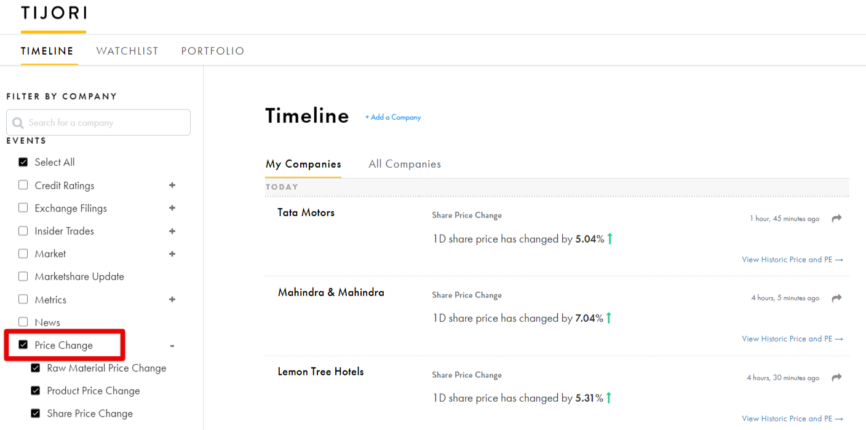
Task: Switch to the Watchlist tab
Action: (x=127, y=51)
